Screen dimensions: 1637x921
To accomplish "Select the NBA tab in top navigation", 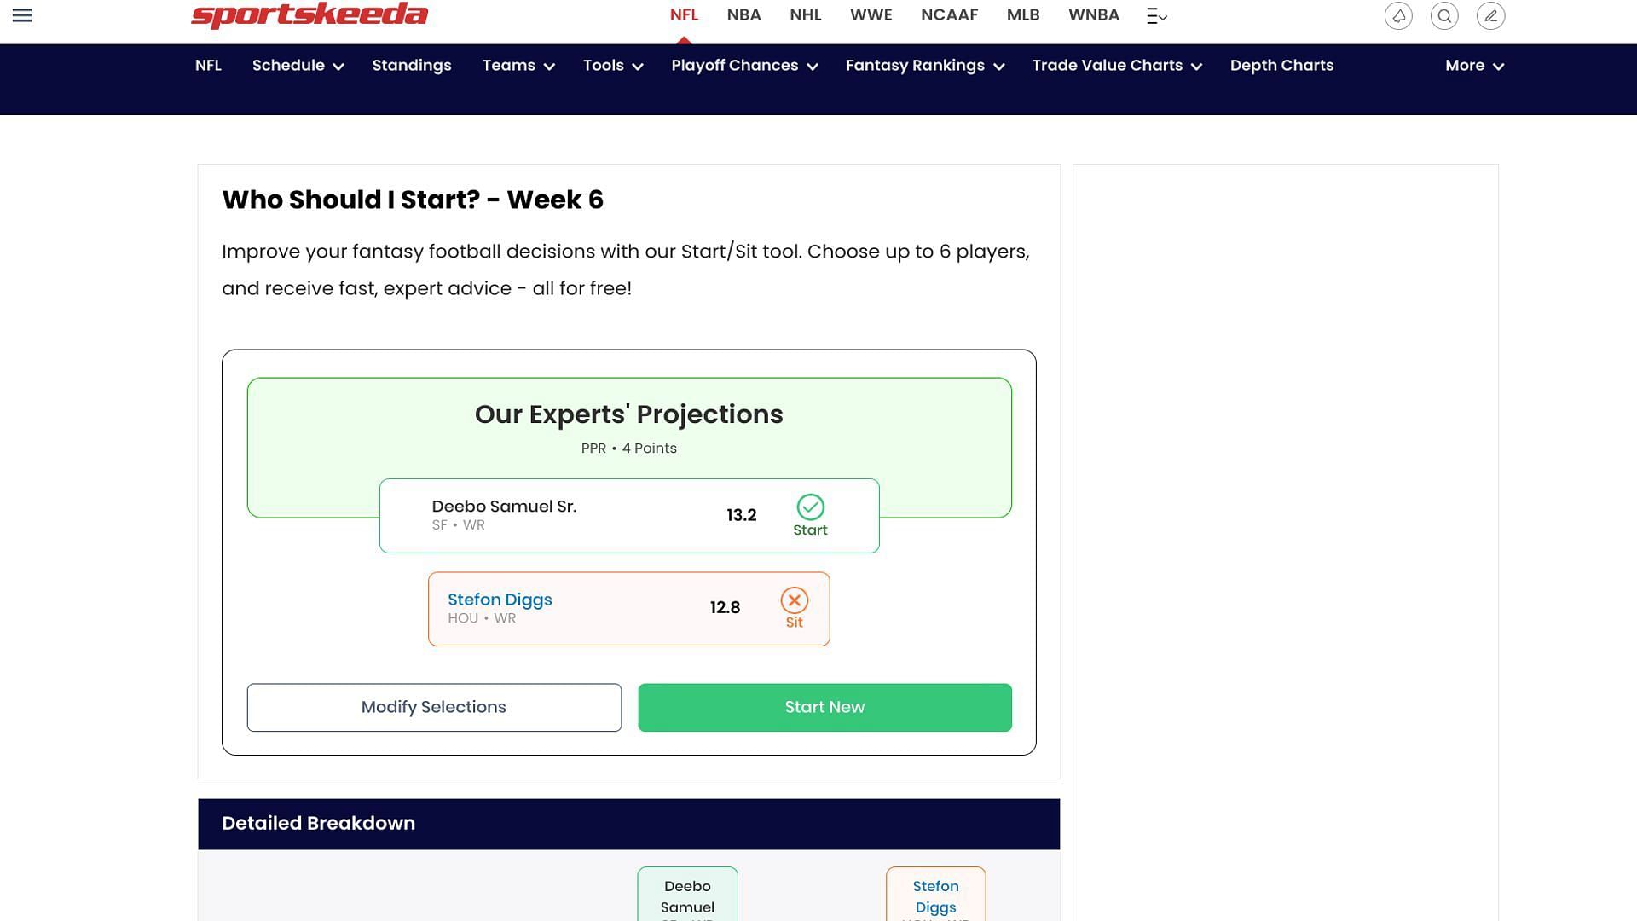I will [744, 14].
